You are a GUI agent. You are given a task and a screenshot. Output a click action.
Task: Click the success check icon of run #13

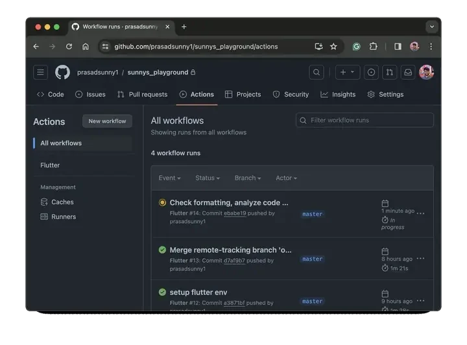tap(162, 250)
